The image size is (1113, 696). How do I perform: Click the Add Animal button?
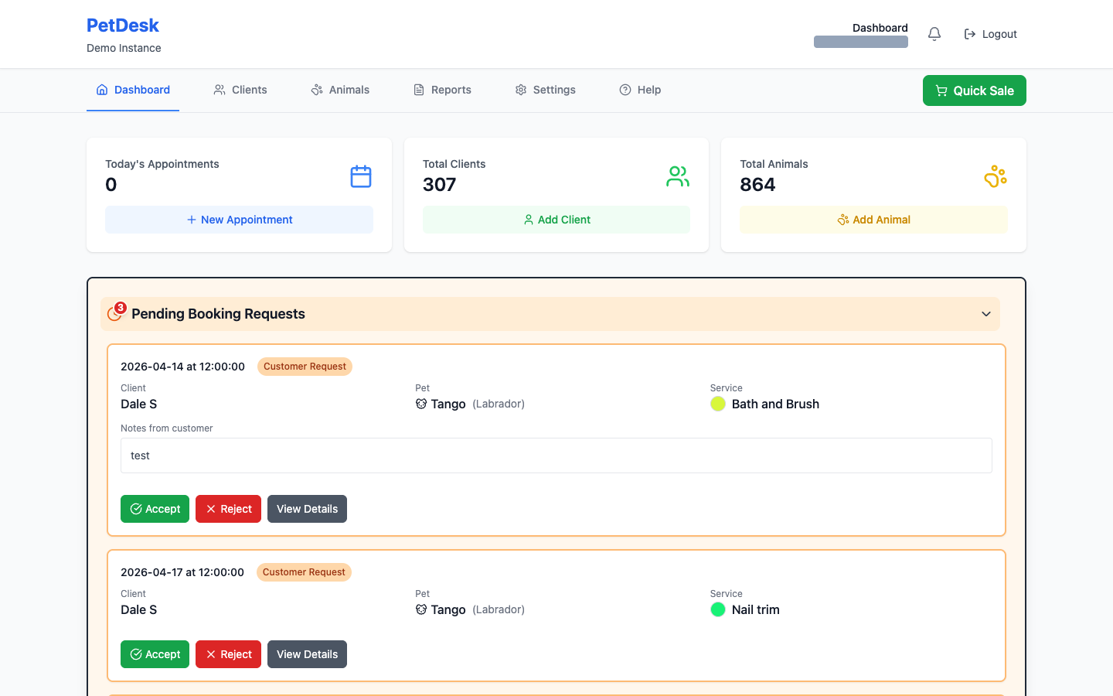pos(873,220)
